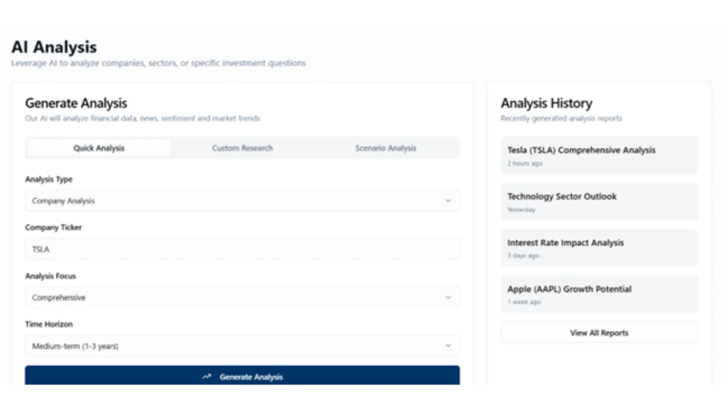Image resolution: width=728 pixels, height=409 pixels.
Task: Click View All Reports
Action: click(x=599, y=333)
